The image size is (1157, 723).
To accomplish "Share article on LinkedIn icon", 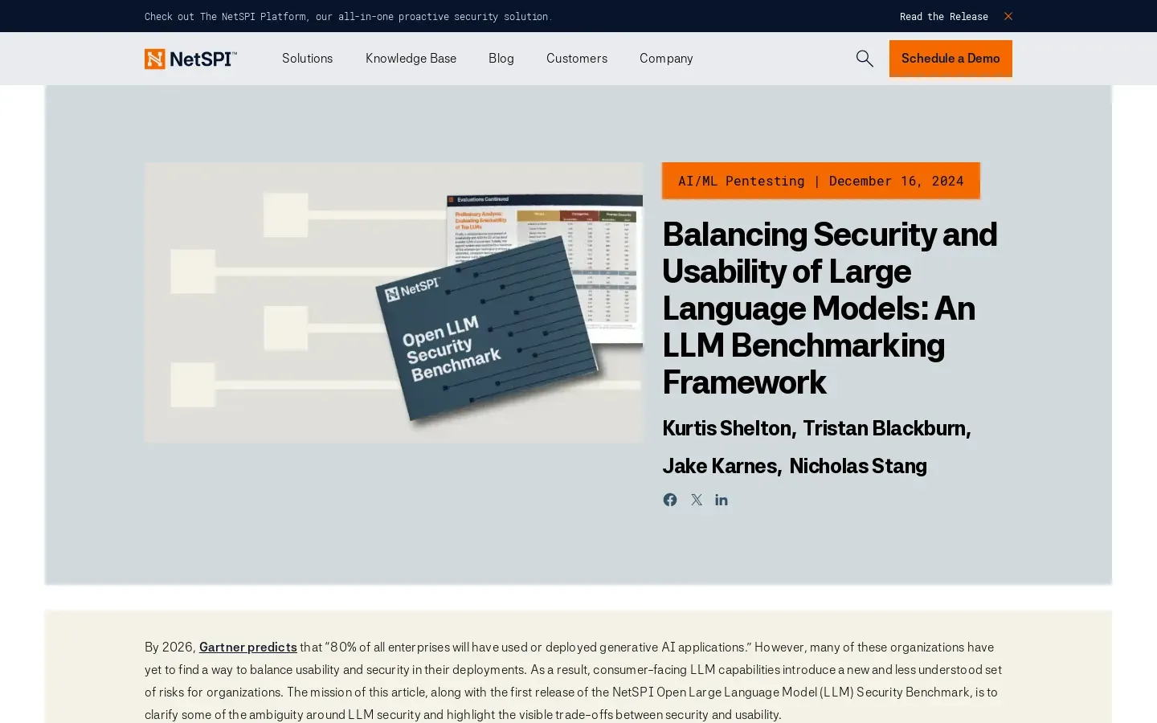I will pyautogui.click(x=722, y=500).
